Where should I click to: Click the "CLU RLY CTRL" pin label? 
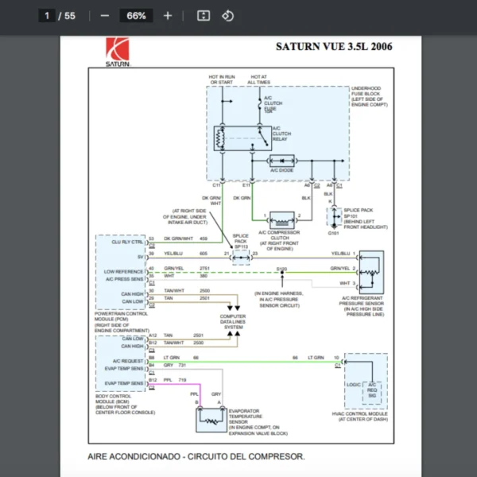[x=127, y=242]
